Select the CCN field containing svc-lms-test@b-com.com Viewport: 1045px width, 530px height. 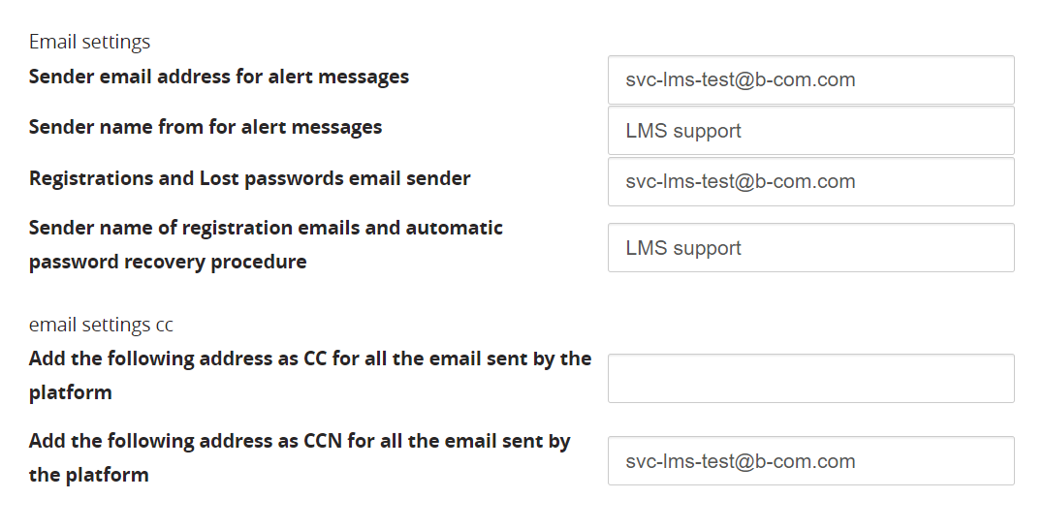(x=810, y=461)
